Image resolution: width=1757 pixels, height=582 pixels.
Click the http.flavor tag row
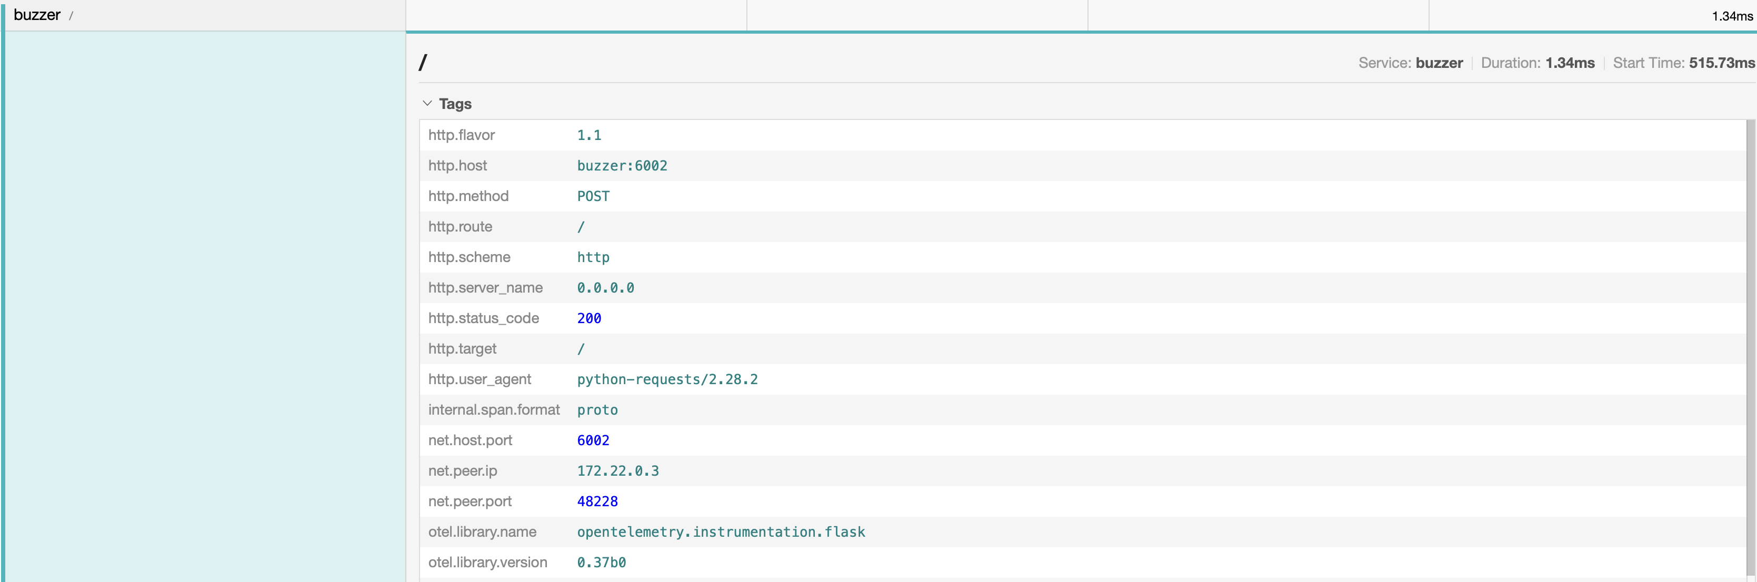coord(1082,135)
